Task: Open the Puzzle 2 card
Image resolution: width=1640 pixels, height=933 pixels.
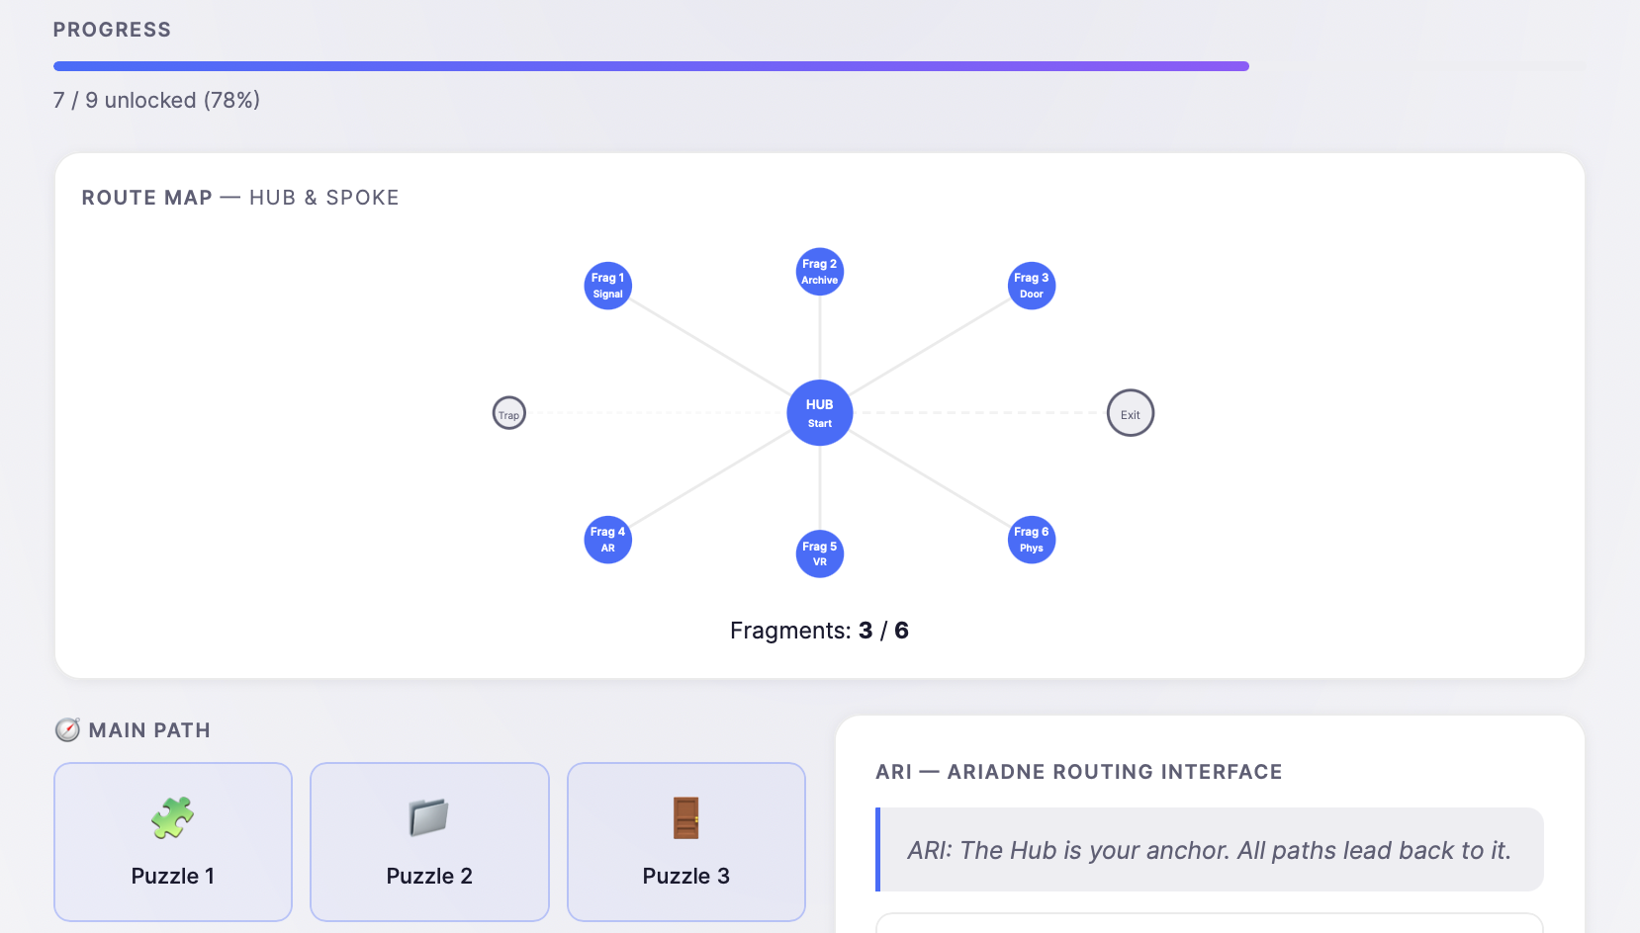Action: click(x=429, y=842)
